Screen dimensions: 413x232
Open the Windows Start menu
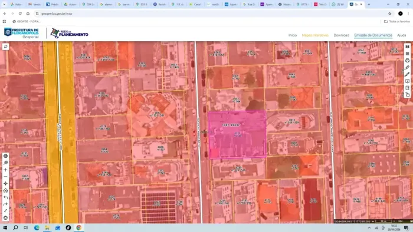pos(5,228)
